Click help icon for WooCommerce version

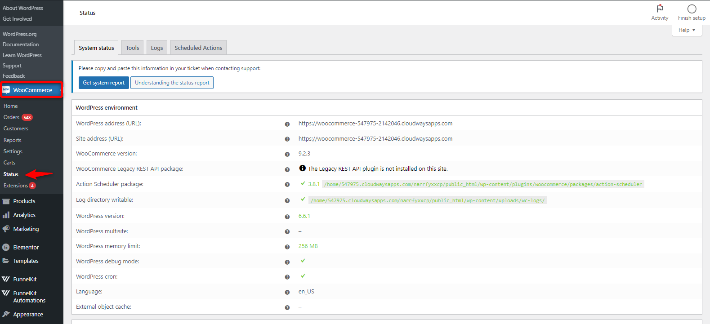[287, 154]
